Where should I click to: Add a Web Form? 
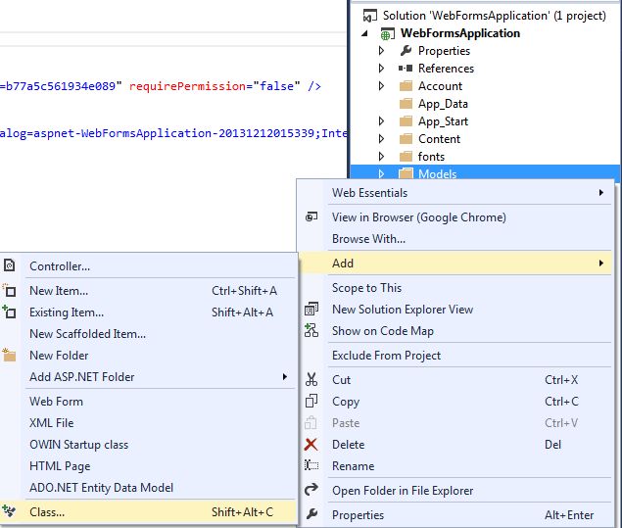click(x=149, y=401)
